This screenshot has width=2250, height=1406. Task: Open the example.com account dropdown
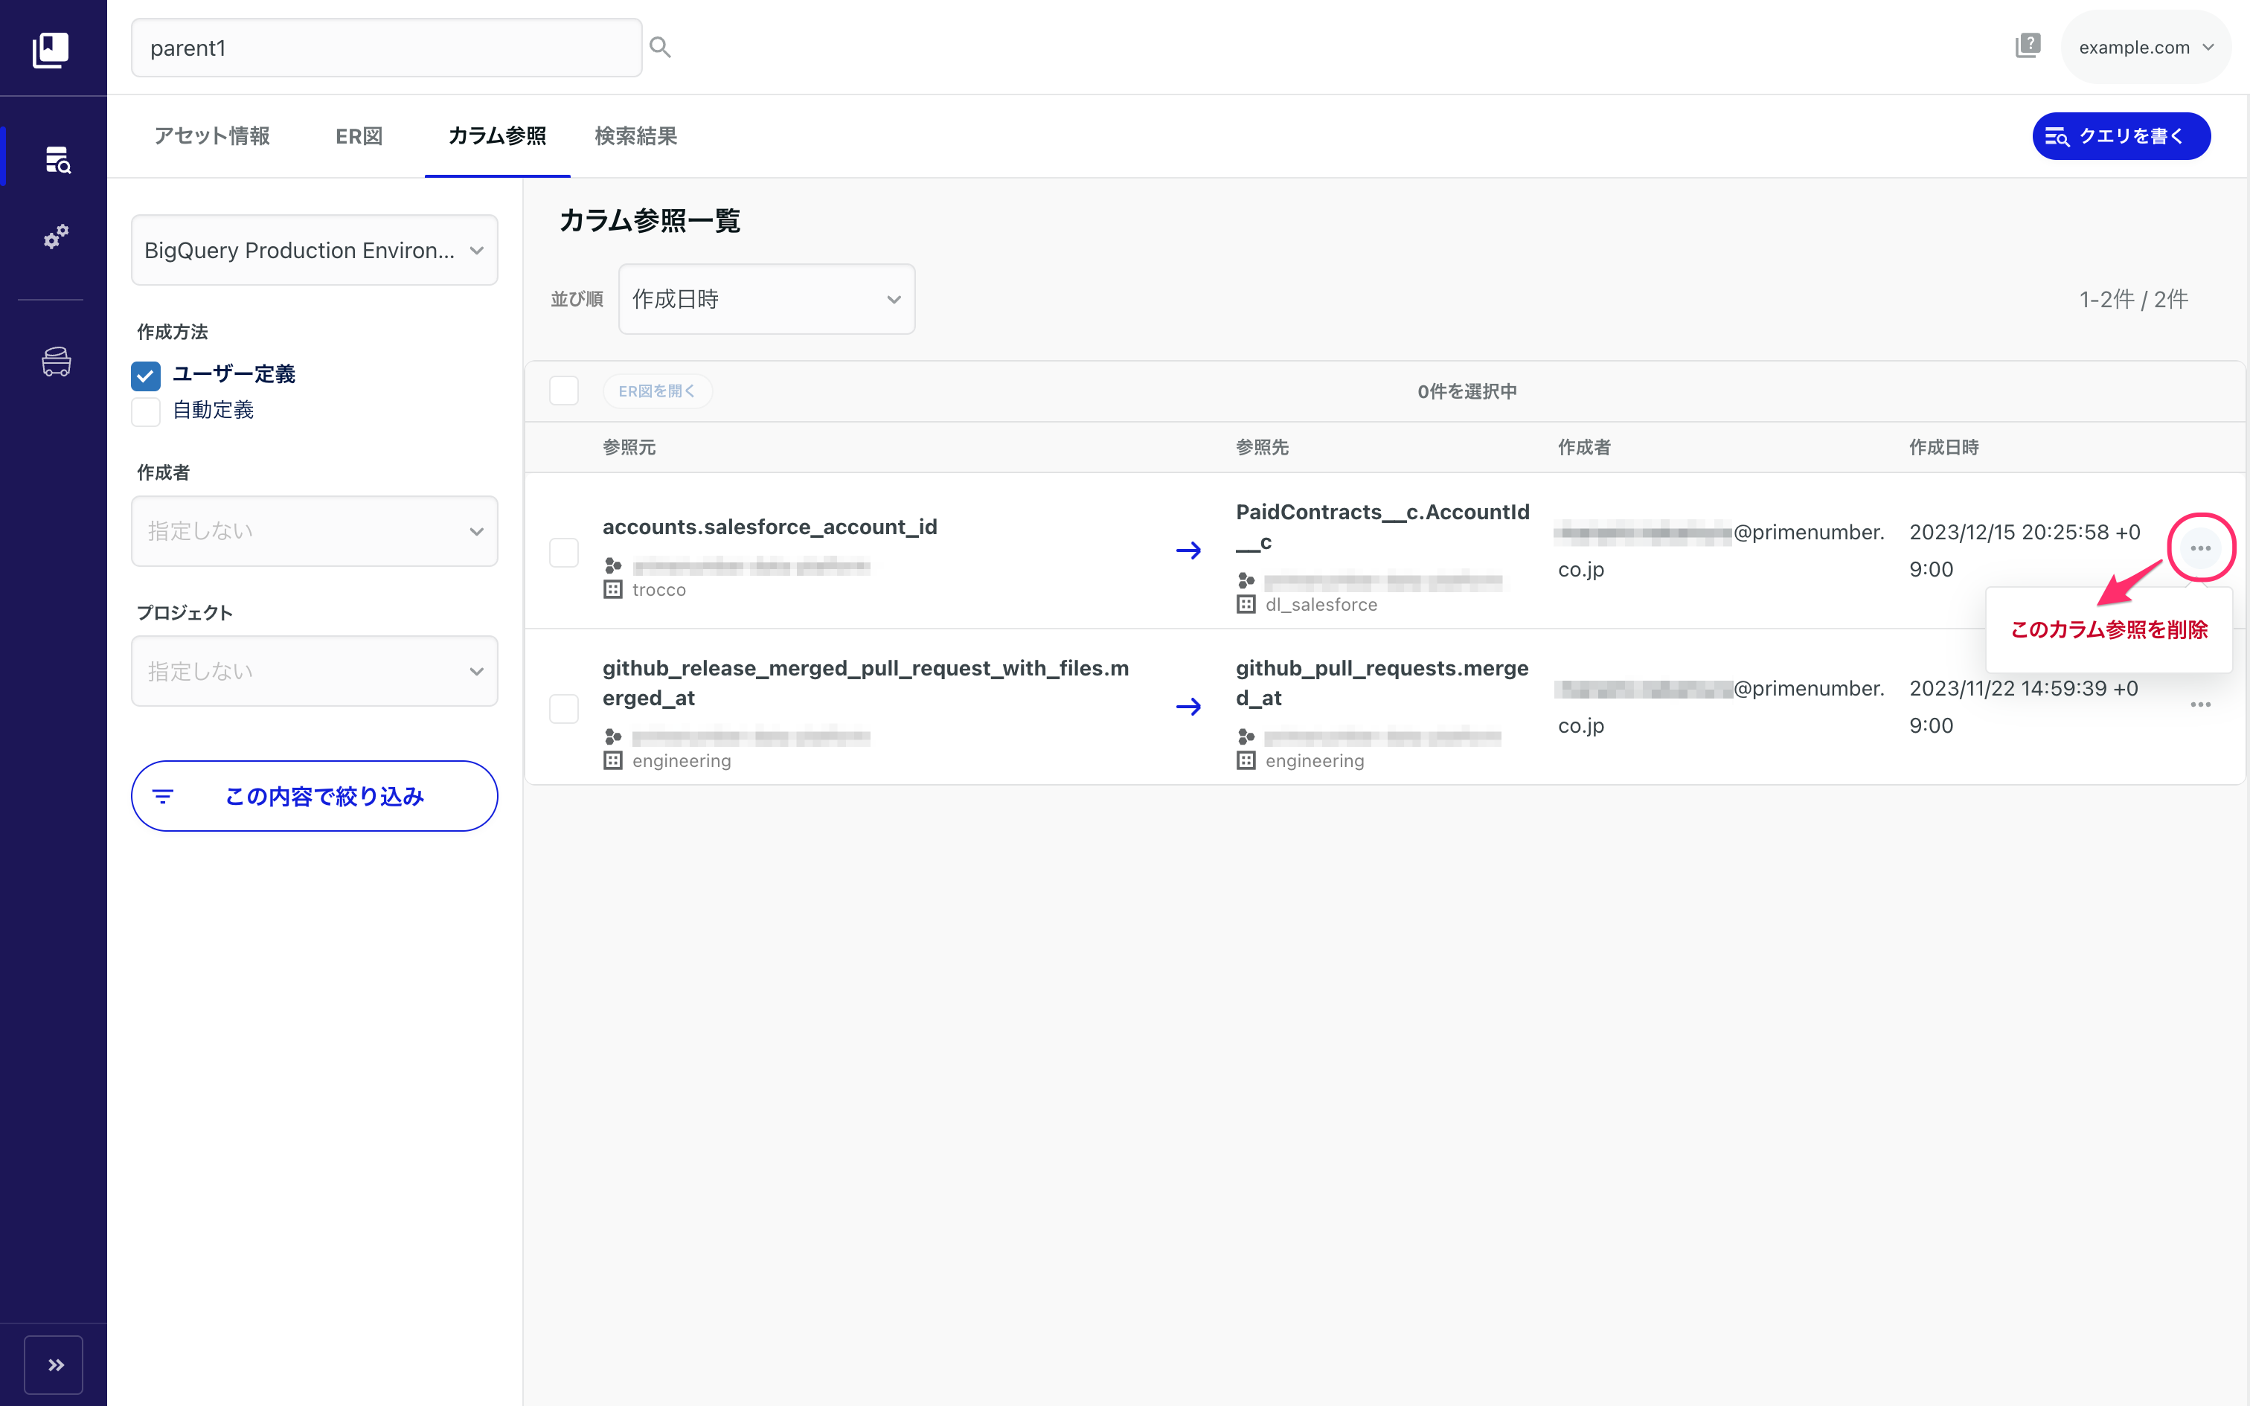pos(2145,48)
